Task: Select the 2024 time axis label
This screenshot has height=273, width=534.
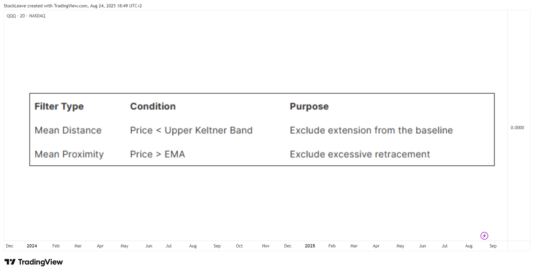Action: coord(32,246)
